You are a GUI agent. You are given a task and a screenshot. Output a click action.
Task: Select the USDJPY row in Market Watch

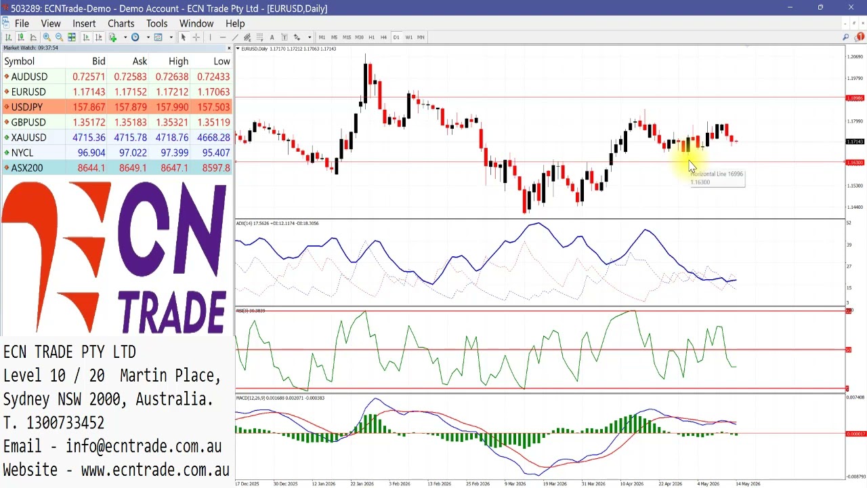pyautogui.click(x=117, y=107)
